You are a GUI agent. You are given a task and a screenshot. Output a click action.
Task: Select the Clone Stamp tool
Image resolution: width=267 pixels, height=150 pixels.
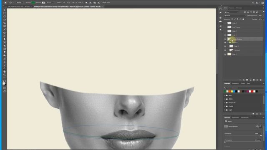5,39
